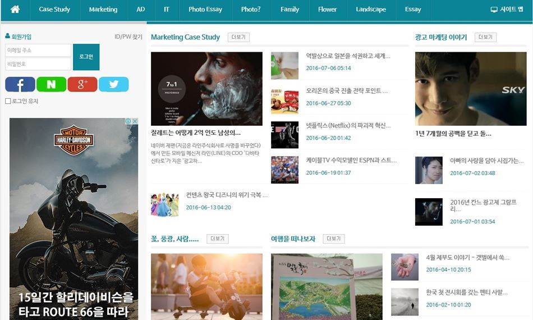Open the AD menu item
Screen dimensions: 533x320
141,9
